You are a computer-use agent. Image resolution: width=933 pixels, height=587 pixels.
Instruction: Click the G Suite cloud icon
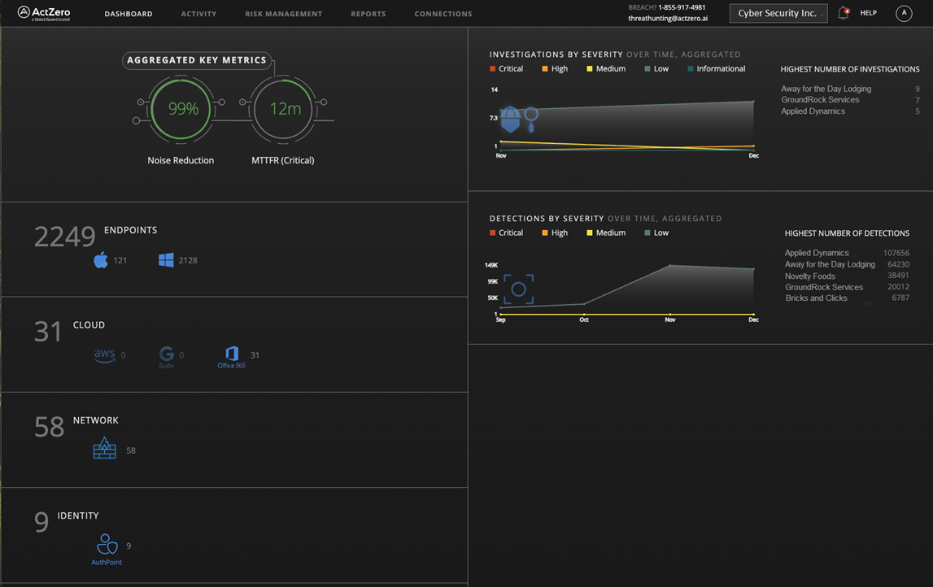(168, 354)
